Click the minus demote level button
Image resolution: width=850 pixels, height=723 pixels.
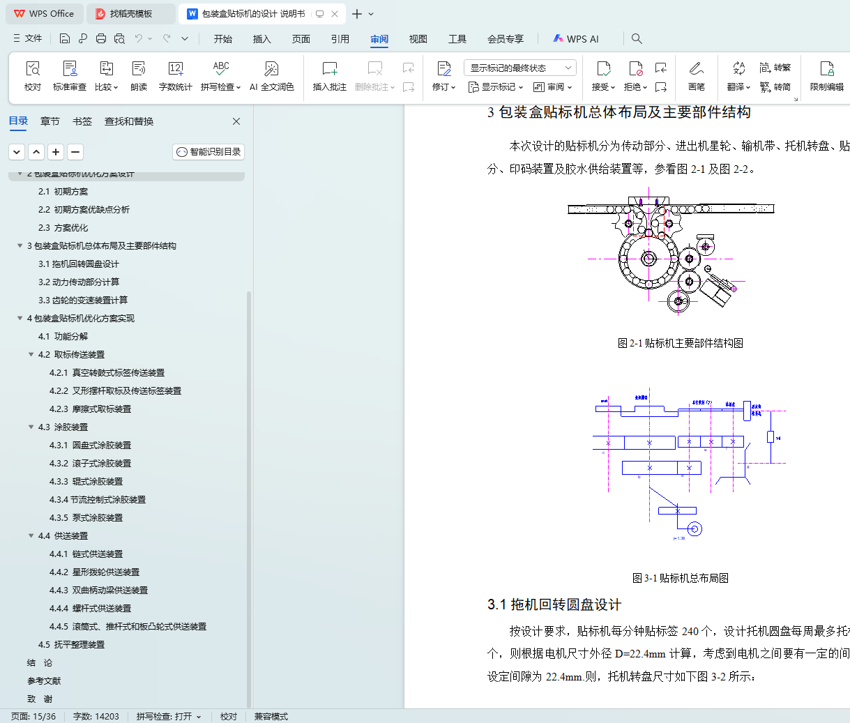[x=75, y=152]
